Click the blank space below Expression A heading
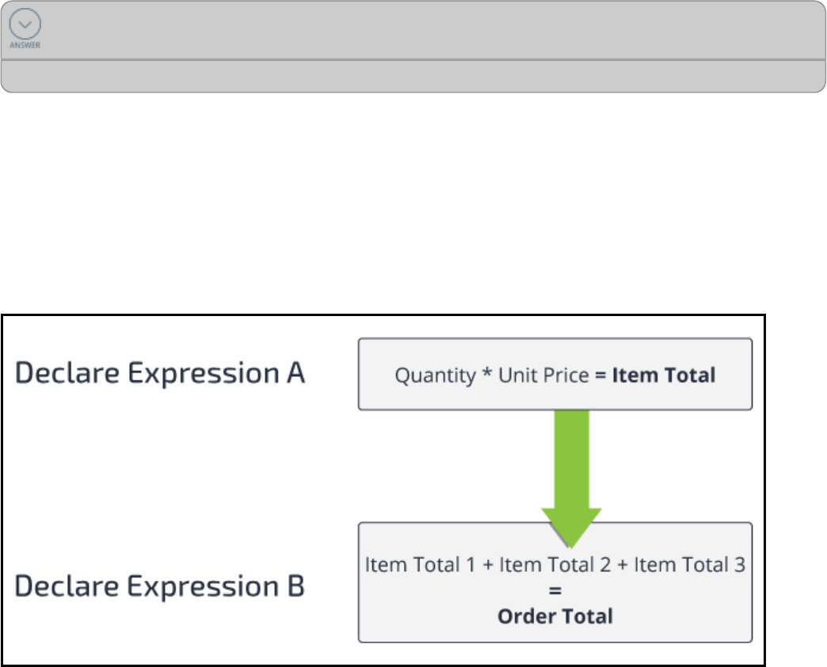This screenshot has width=827, height=667. pos(160,475)
